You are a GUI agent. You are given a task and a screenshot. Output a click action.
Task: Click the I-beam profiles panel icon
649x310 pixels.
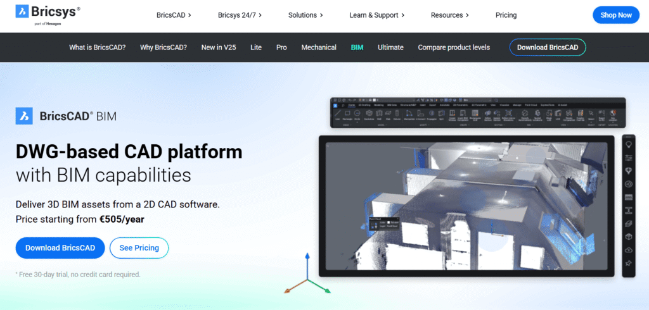[x=628, y=211]
